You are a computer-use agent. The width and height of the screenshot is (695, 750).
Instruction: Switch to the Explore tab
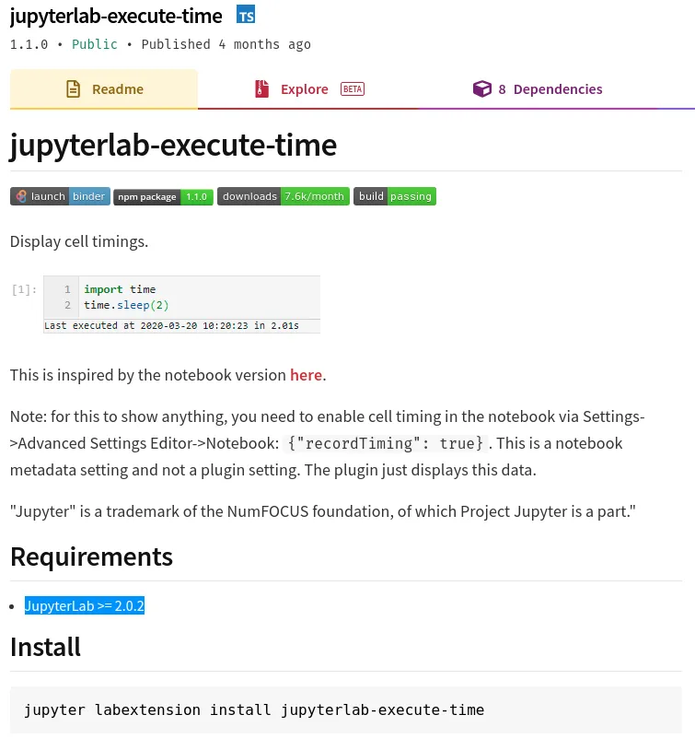point(308,89)
